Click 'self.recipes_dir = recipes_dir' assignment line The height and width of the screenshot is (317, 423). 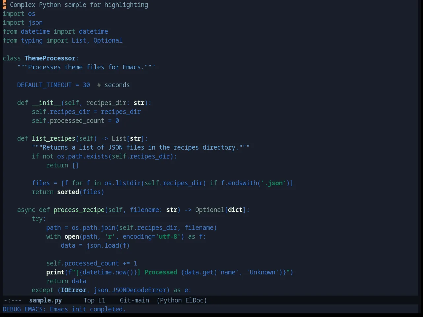(x=86, y=112)
